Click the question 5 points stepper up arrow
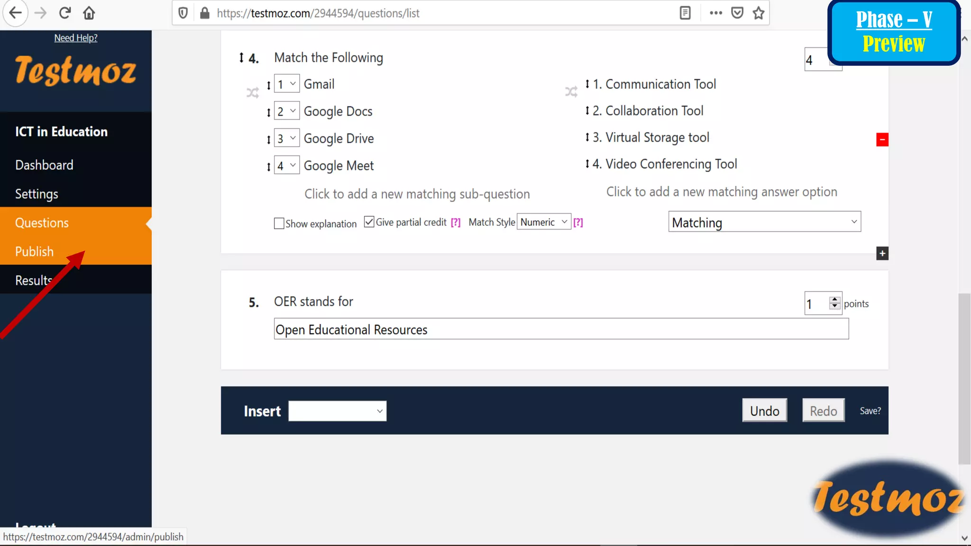 [x=834, y=300]
